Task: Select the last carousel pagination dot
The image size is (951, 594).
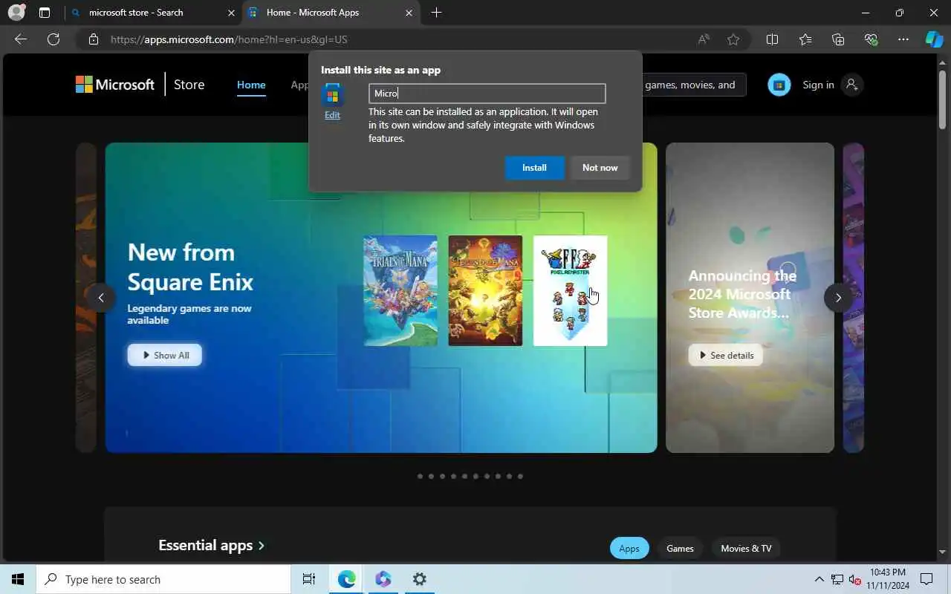Action: pyautogui.click(x=520, y=476)
